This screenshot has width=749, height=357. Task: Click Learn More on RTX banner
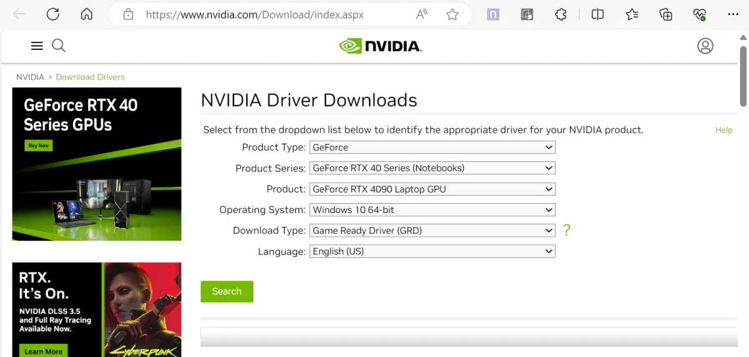coord(43,351)
